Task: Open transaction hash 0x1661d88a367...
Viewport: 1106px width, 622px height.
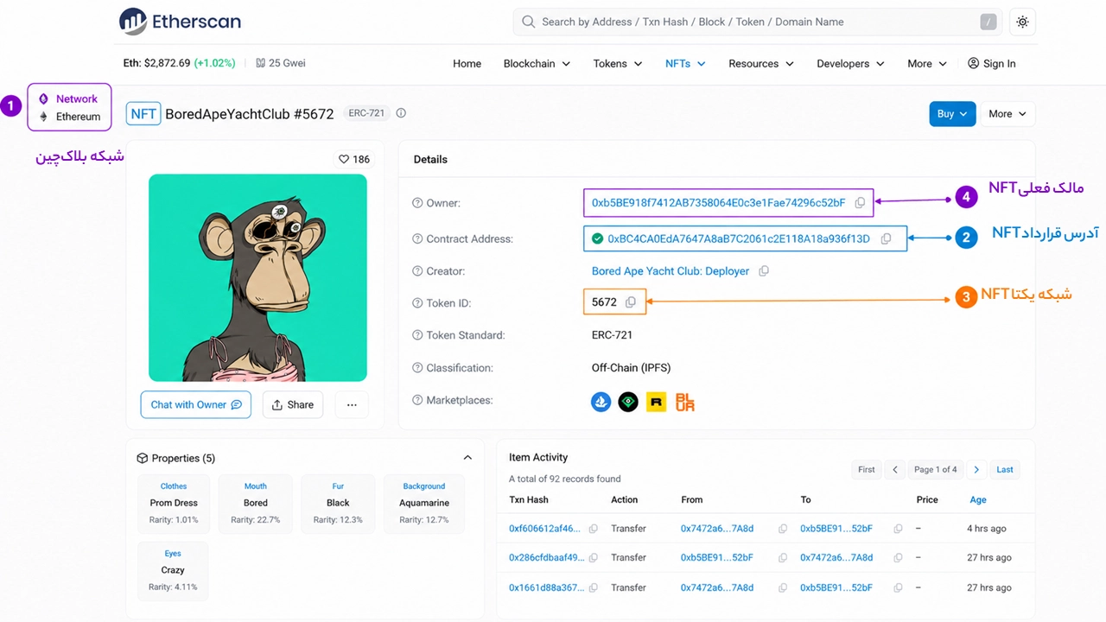Action: [x=545, y=588]
